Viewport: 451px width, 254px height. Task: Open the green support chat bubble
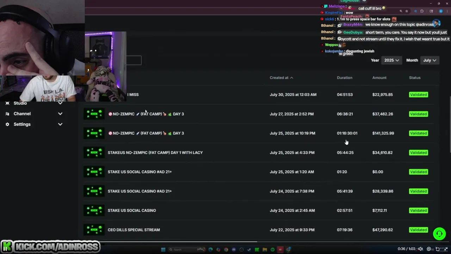click(439, 234)
